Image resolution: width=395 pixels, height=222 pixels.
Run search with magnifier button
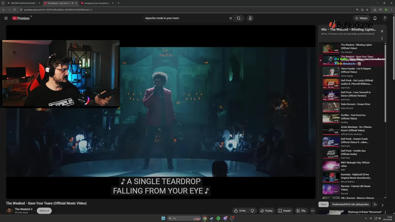tap(239, 18)
